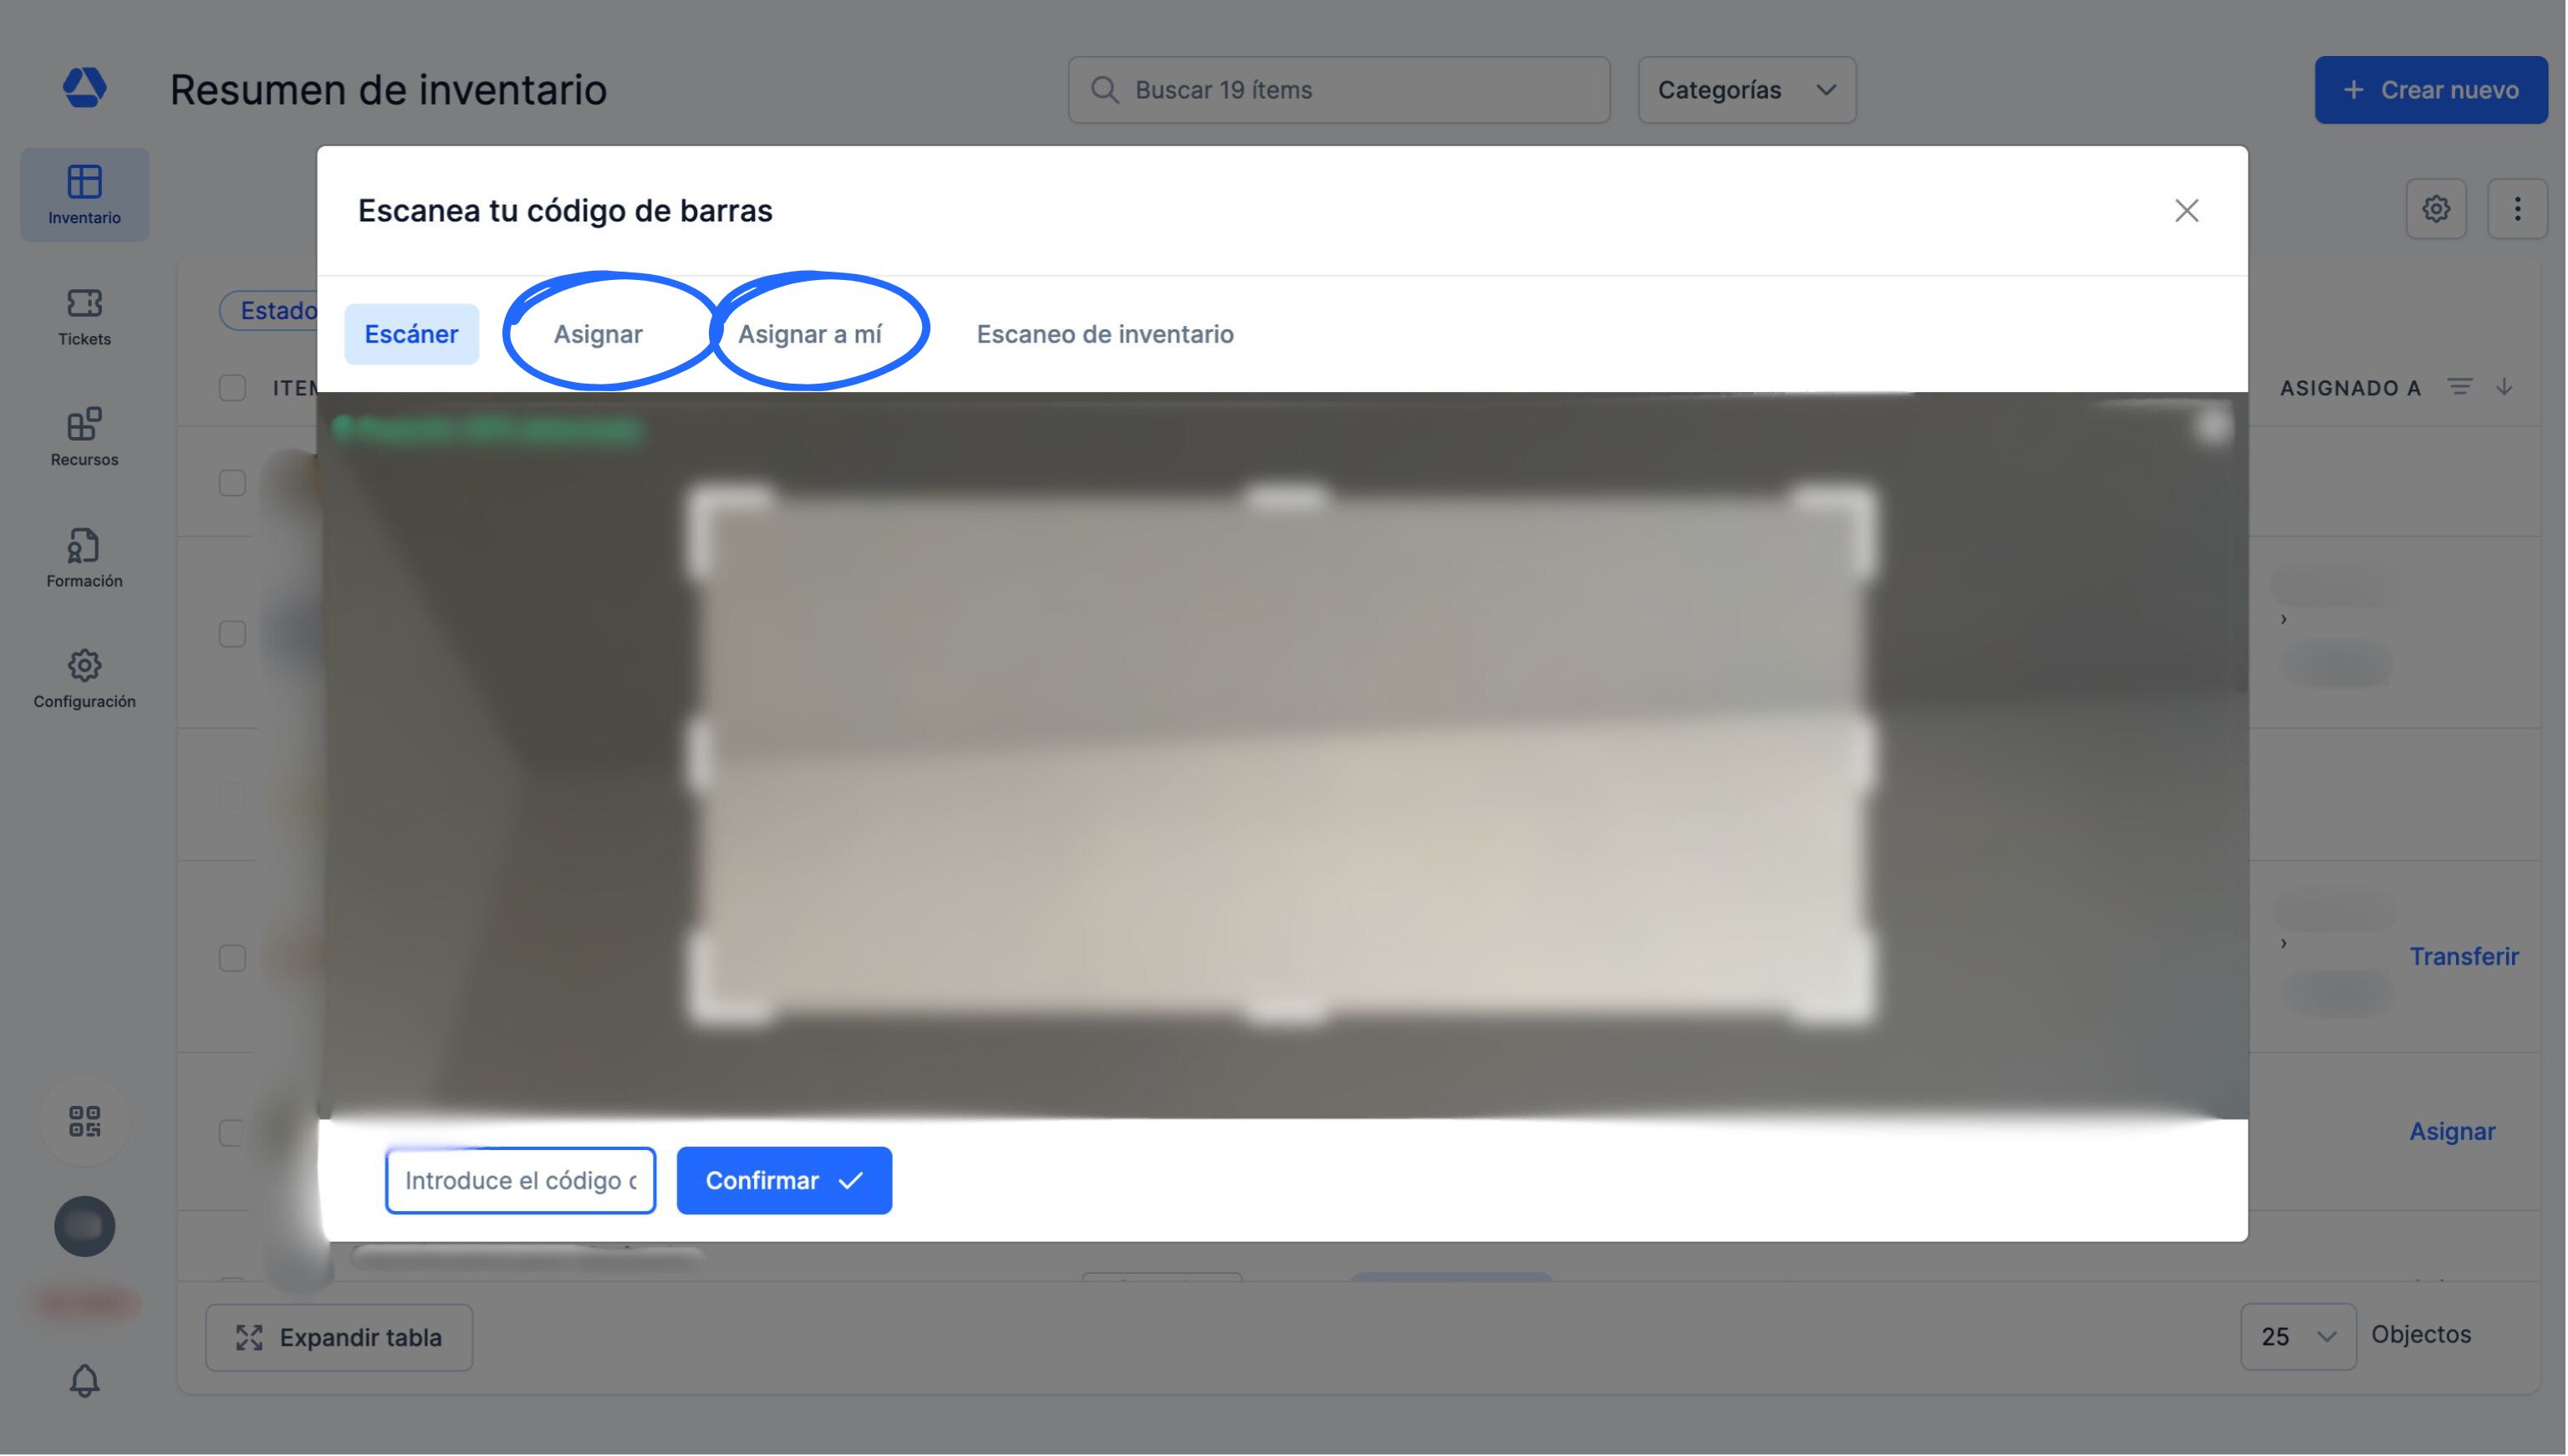Viewport: 2568px width, 1456px height.
Task: Click the Confirmar button
Action: tap(784, 1181)
